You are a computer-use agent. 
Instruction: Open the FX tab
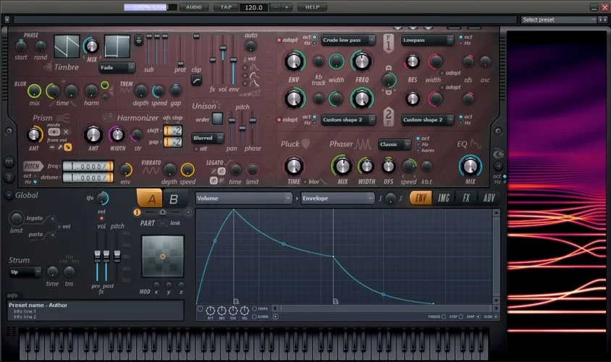pyautogui.click(x=467, y=198)
